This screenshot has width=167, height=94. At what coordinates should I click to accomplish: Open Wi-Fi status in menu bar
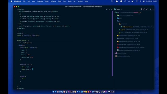tap(137, 1)
